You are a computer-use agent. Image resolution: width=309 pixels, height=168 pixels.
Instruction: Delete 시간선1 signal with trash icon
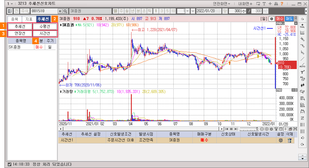[x=290, y=140]
